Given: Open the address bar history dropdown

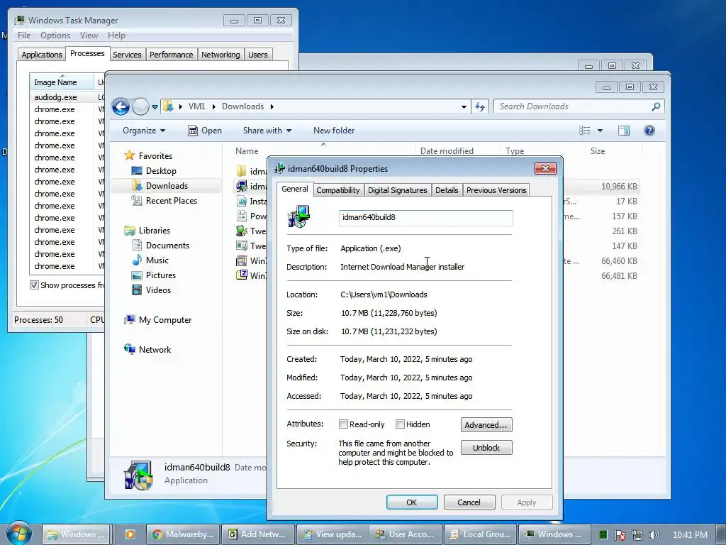Looking at the screenshot, I should pos(464,106).
